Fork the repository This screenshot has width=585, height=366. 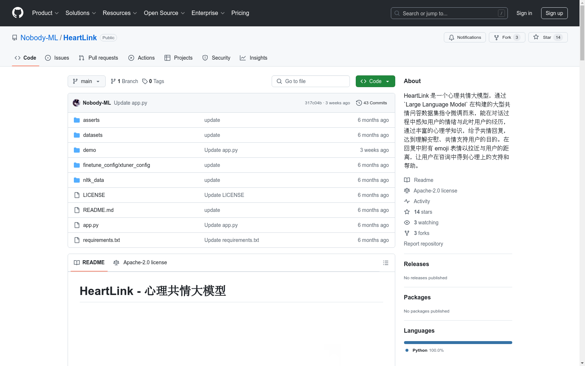click(x=506, y=37)
